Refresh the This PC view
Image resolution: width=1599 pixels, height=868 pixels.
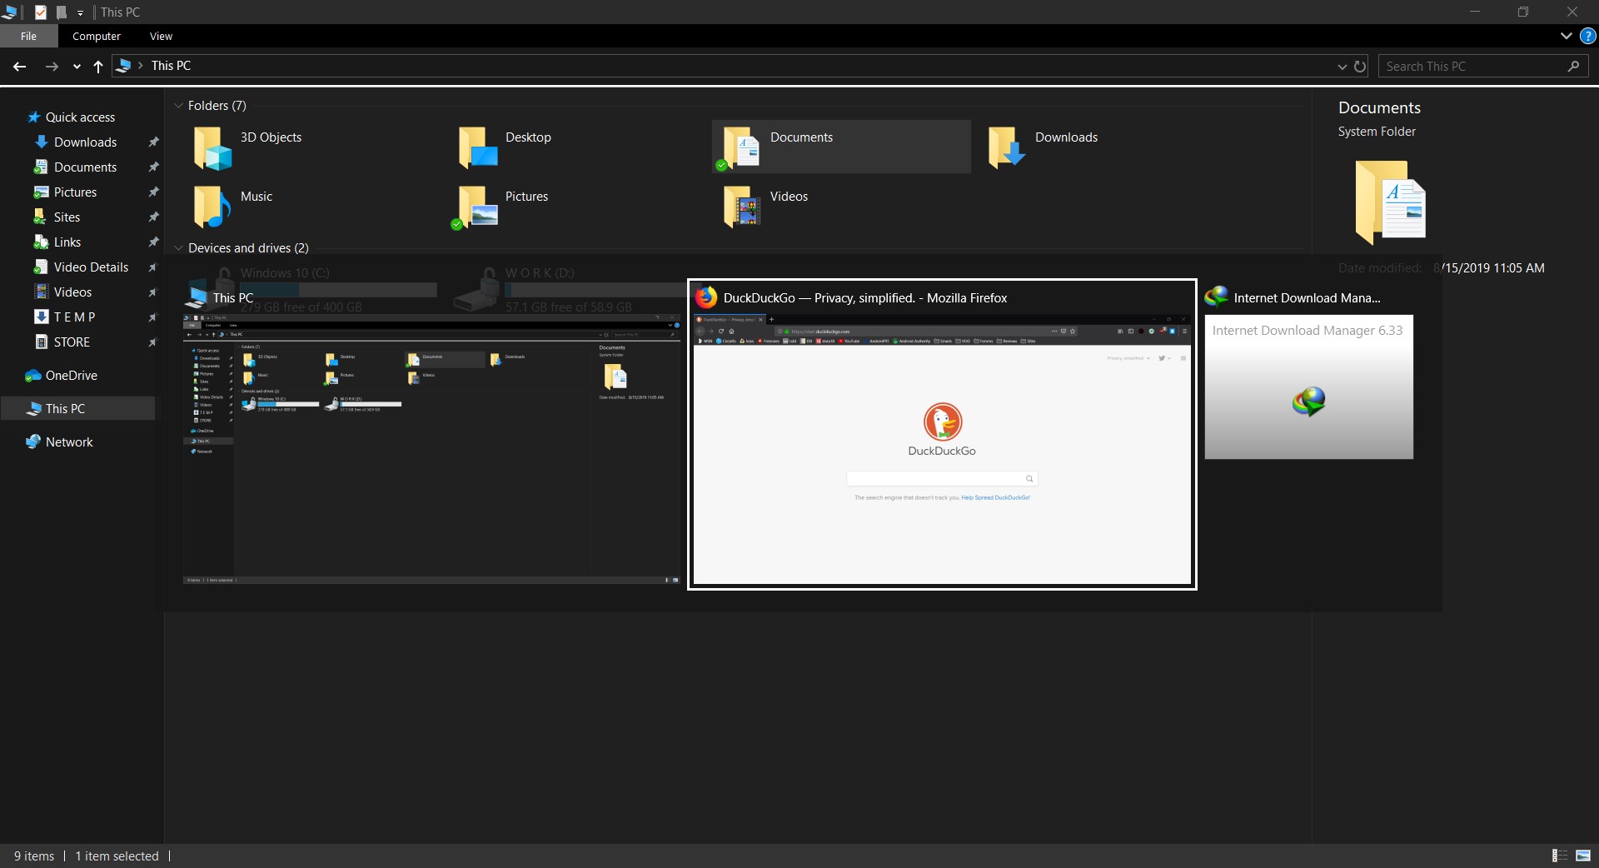pos(1360,67)
